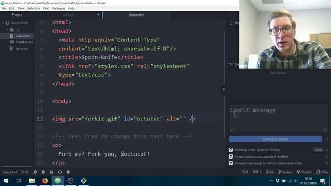Click the Commit to slashes button
The height and width of the screenshot is (186, 331).
[275, 139]
